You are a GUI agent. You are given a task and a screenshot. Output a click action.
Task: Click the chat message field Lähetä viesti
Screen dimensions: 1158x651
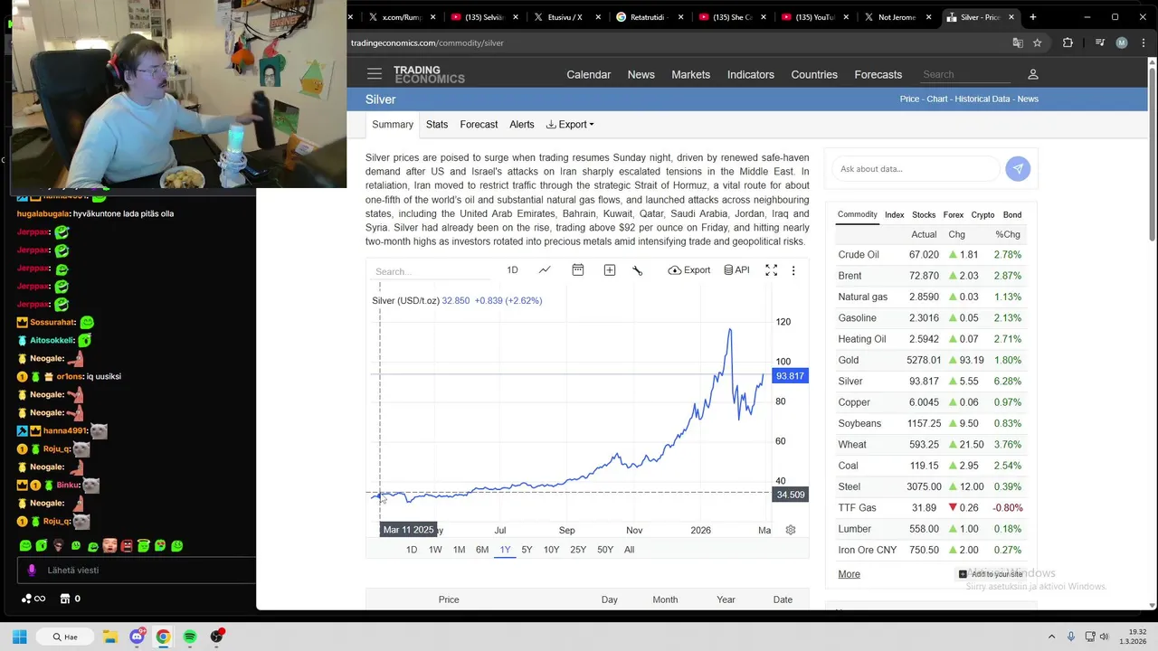137,571
